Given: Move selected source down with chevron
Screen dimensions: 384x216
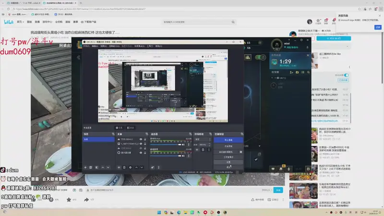Looking at the screenshot, I should [142, 168].
